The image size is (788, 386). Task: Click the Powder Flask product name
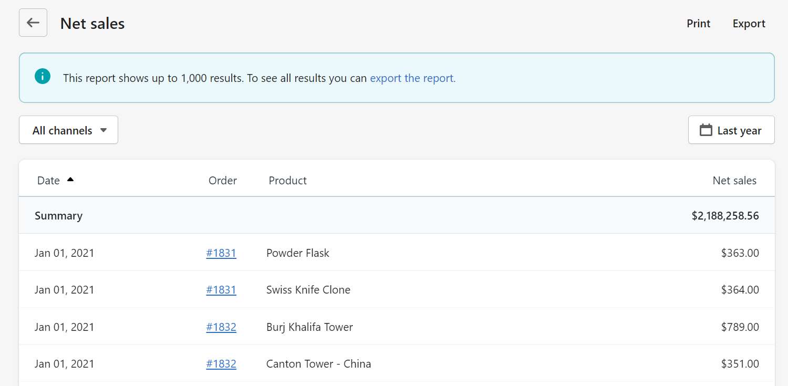(298, 253)
